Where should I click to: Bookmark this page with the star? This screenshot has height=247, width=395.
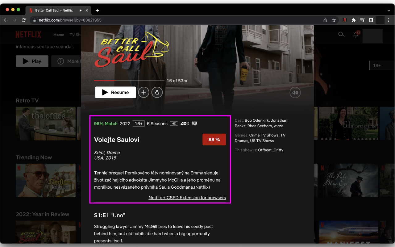(x=334, y=20)
